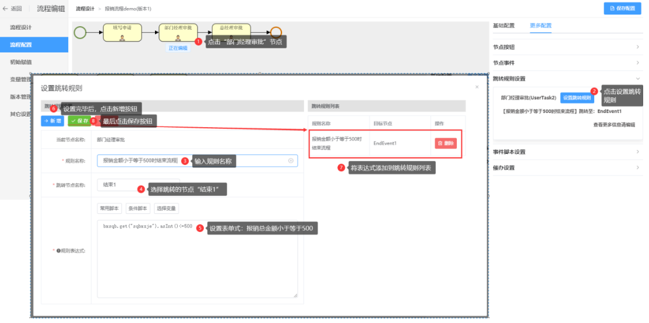Expand the 节点事件 section

567,63
